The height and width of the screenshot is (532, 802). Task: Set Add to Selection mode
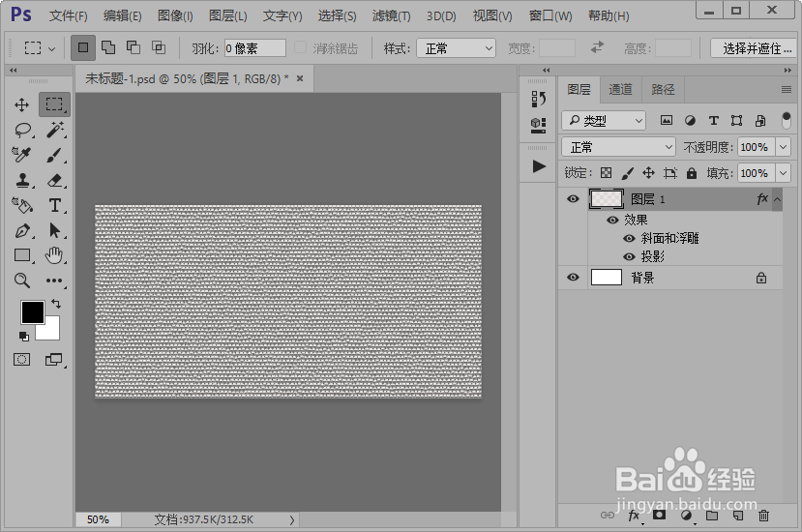point(108,47)
